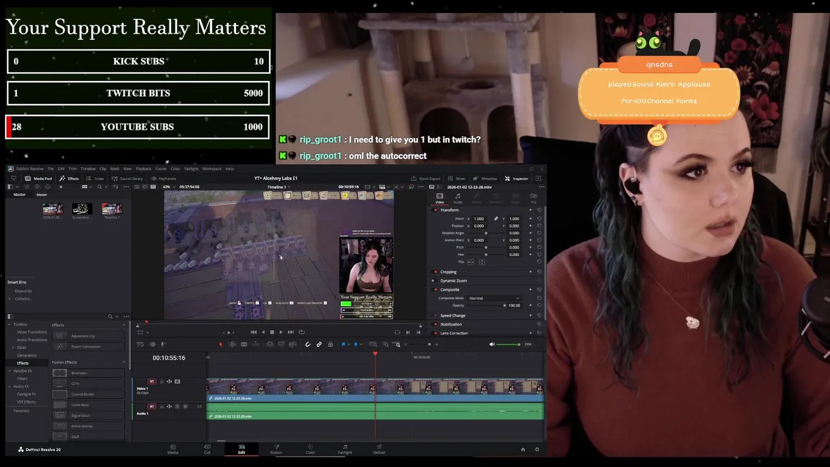Screen dimensions: 830x467
Task: Click Zoom X value field
Action: coord(479,219)
